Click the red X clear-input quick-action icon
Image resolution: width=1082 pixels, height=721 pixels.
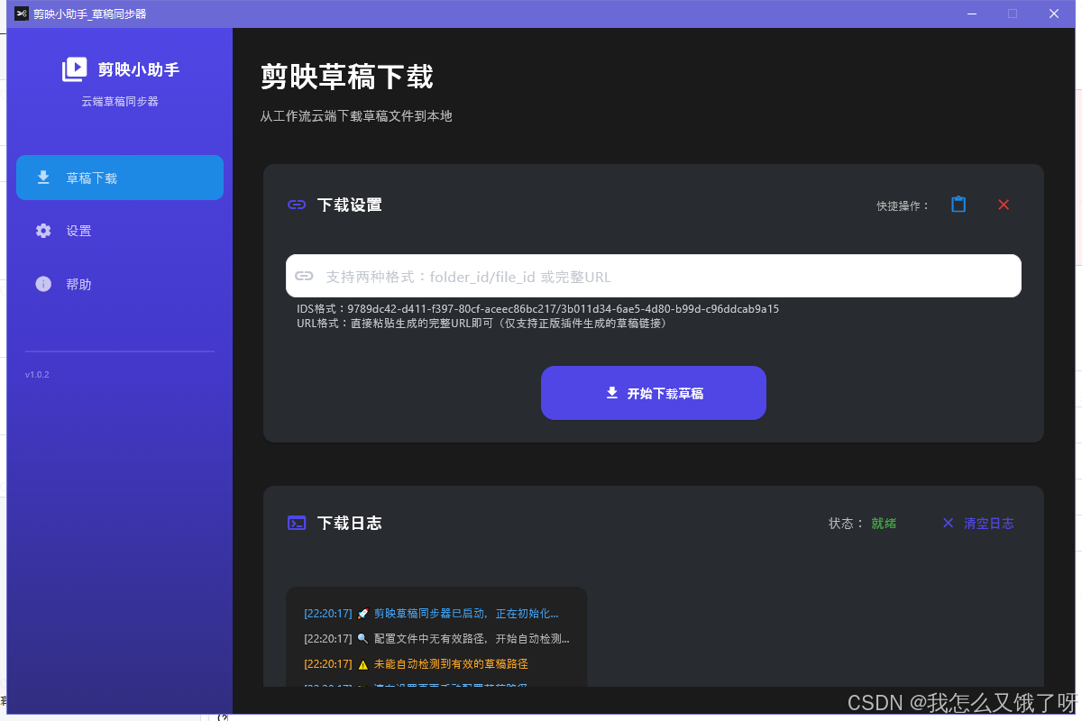tap(1004, 205)
